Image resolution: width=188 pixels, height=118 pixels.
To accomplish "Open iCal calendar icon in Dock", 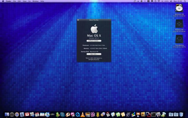I will point(37,114).
